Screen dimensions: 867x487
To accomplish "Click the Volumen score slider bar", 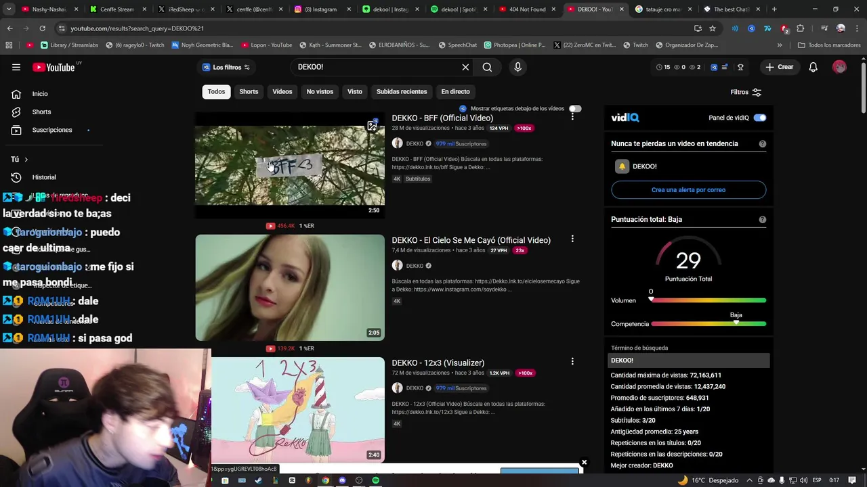I will coord(709,300).
